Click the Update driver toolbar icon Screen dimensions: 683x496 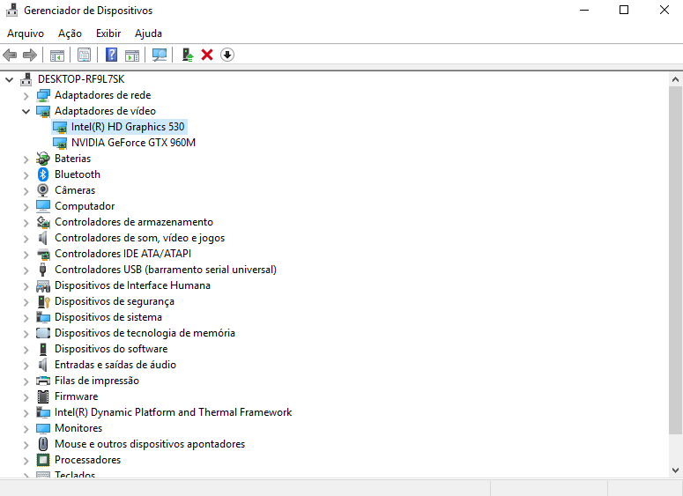[x=188, y=55]
